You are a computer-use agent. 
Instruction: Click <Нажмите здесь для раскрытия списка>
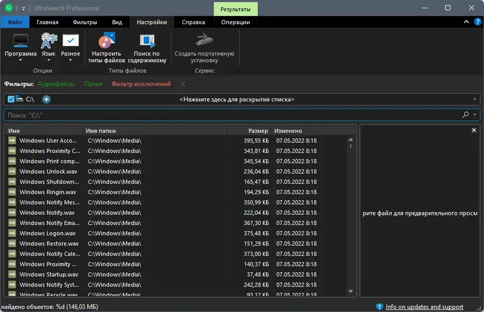237,100
